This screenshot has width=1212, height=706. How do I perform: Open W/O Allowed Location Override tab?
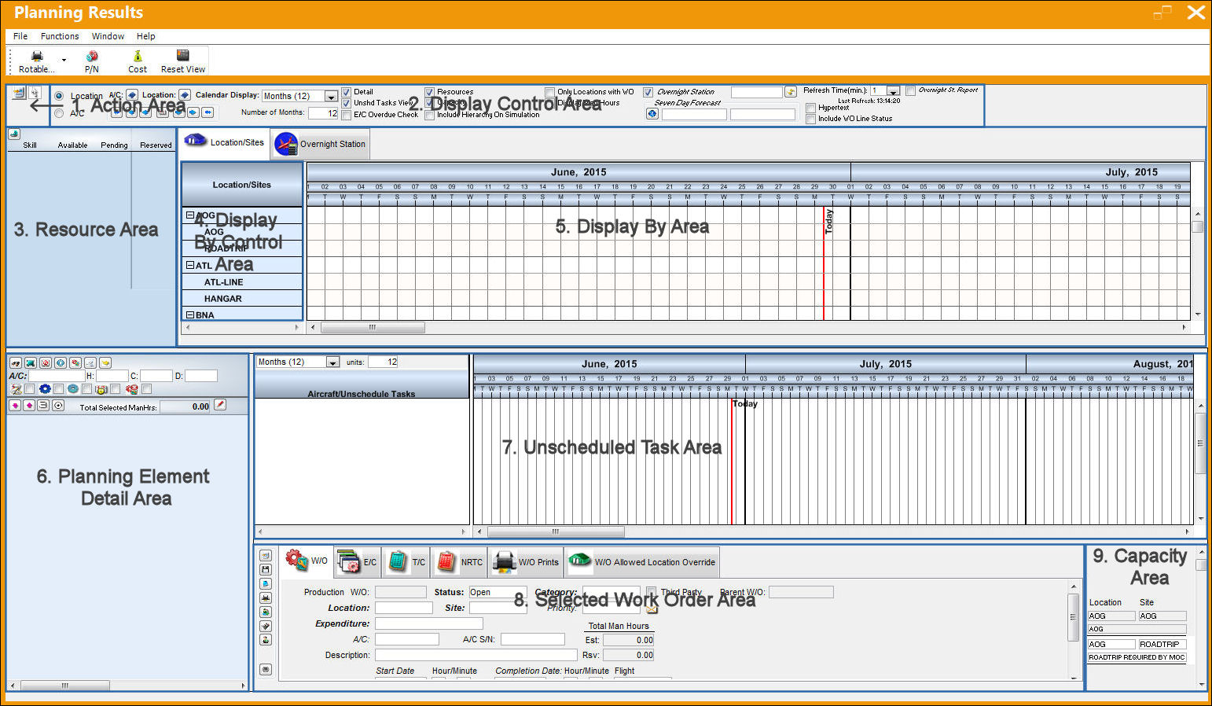click(x=642, y=562)
